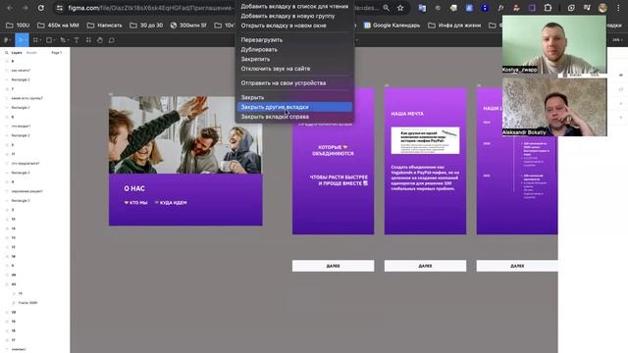Choose 'Добавить вкладку в список для чтения'
The width and height of the screenshot is (628, 353).
(x=294, y=7)
